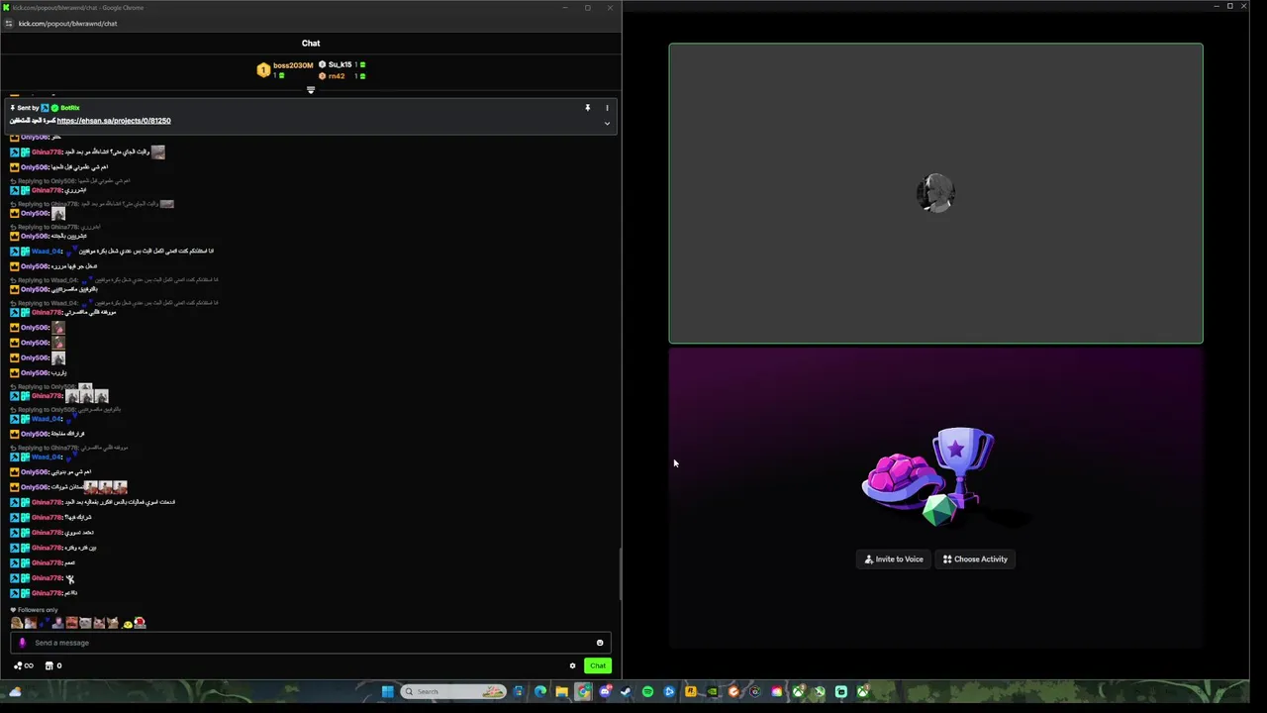Open the shop icon showing 0
1267x713 pixels.
pos(53,665)
